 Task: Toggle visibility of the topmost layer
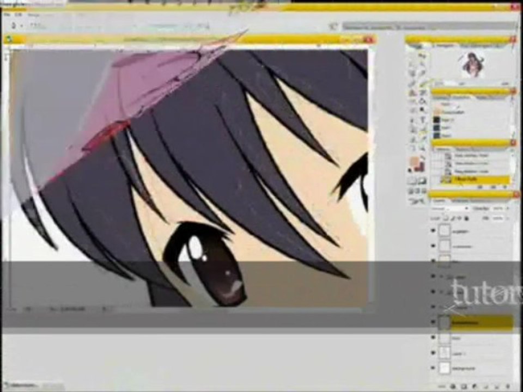click(x=433, y=230)
